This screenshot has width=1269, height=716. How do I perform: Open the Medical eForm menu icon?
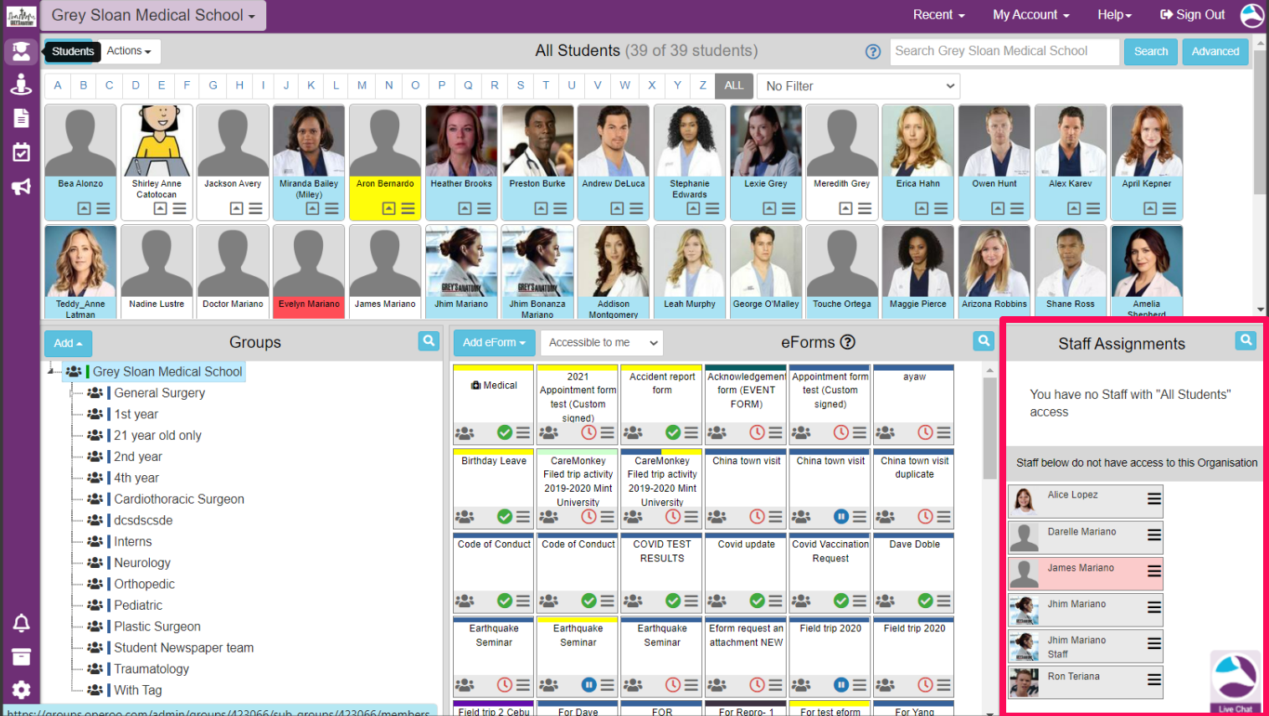coord(523,432)
